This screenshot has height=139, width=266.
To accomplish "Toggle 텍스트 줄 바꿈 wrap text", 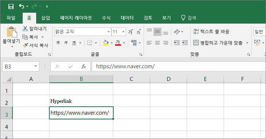I will point(211,32).
